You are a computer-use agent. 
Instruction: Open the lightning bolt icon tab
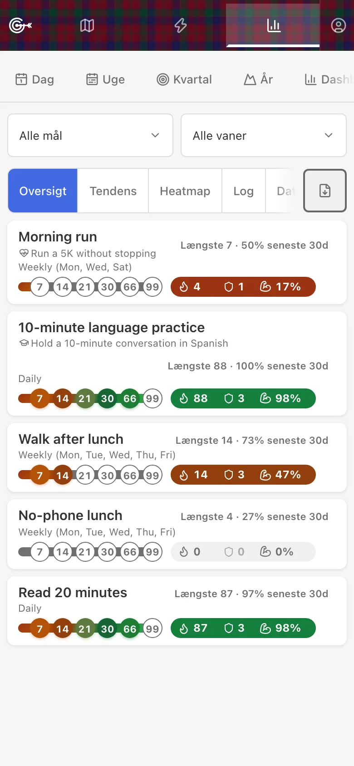tap(181, 25)
